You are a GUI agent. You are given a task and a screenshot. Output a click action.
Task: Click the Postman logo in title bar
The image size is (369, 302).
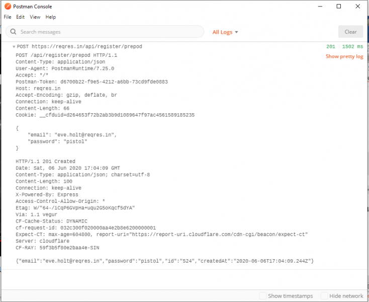click(x=7, y=7)
